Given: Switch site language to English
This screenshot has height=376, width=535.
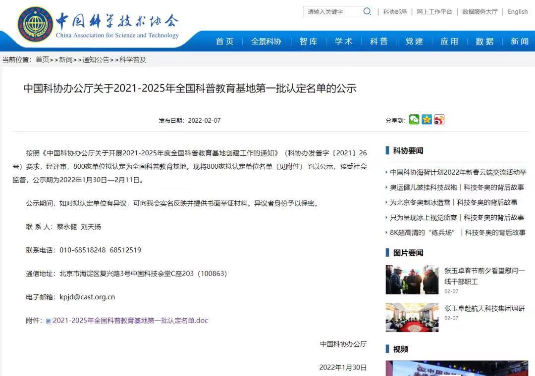Looking at the screenshot, I should [518, 12].
